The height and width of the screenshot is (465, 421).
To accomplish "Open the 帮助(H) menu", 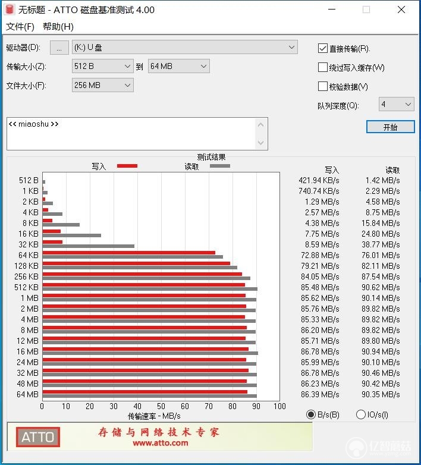I will (x=58, y=27).
